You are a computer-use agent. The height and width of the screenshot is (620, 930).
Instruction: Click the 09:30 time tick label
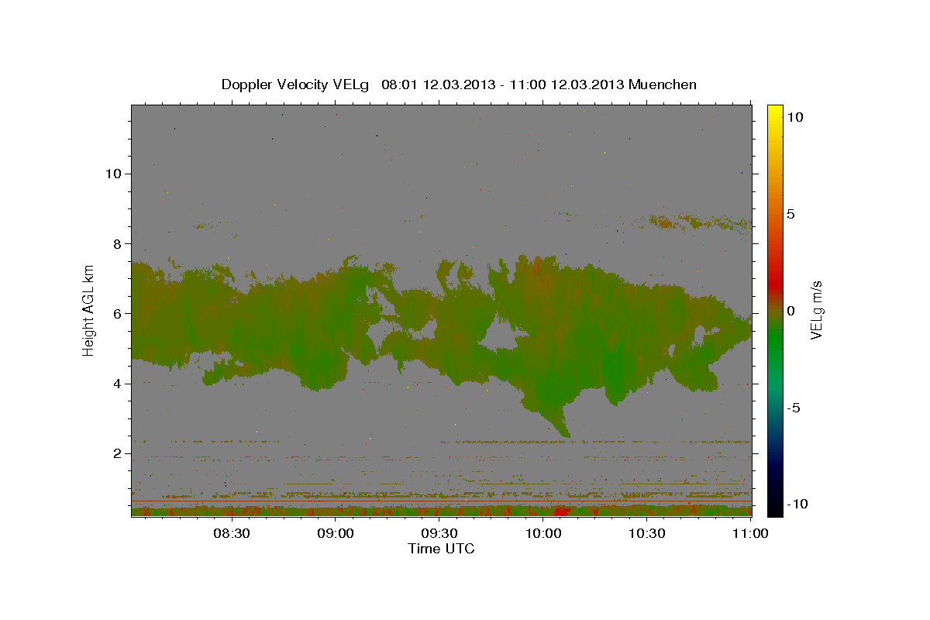pos(440,533)
